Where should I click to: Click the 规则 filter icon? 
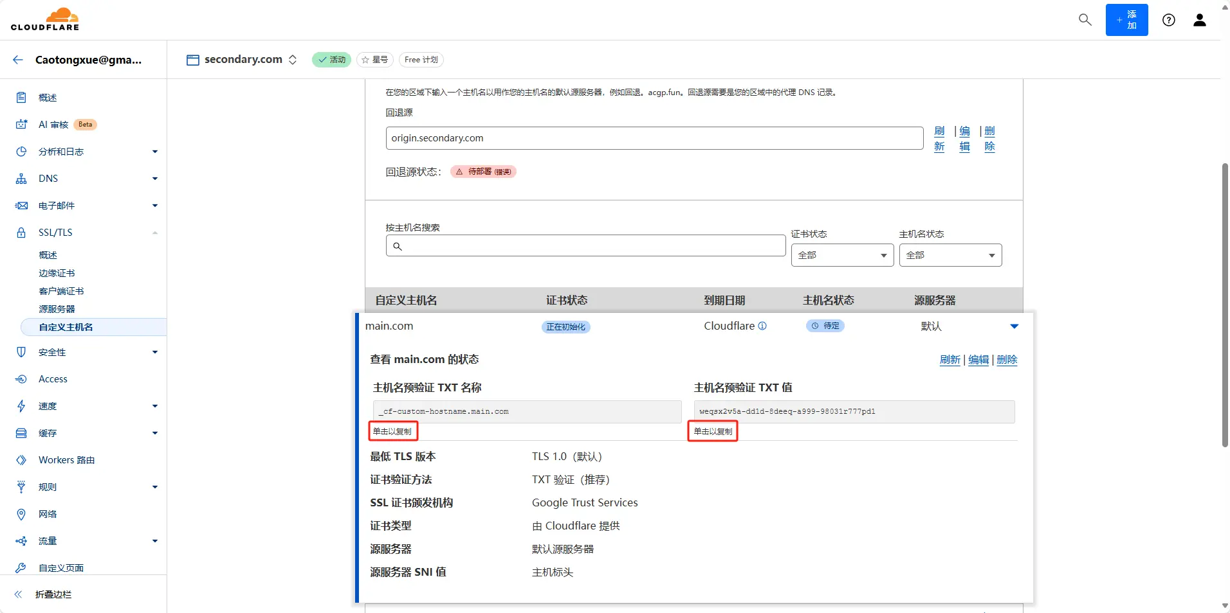click(x=21, y=487)
